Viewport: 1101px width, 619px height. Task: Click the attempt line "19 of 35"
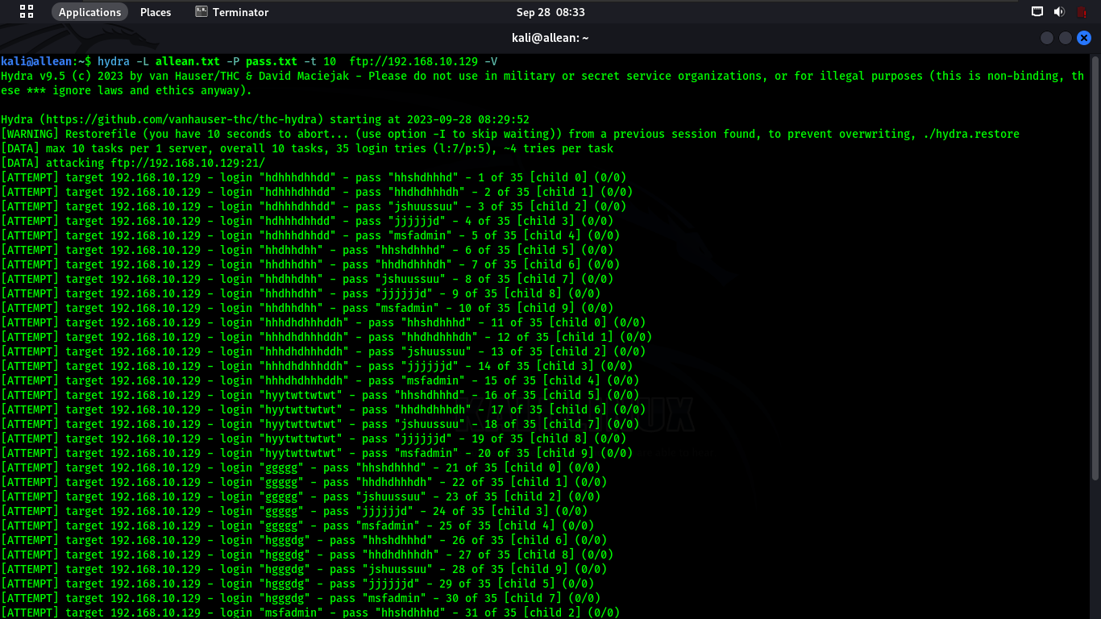pyautogui.click(x=314, y=438)
